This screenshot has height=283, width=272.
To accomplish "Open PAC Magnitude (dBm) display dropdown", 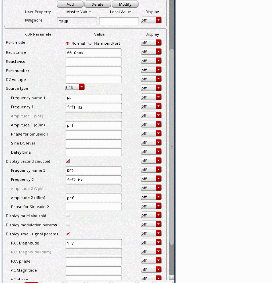I will coord(151,251).
